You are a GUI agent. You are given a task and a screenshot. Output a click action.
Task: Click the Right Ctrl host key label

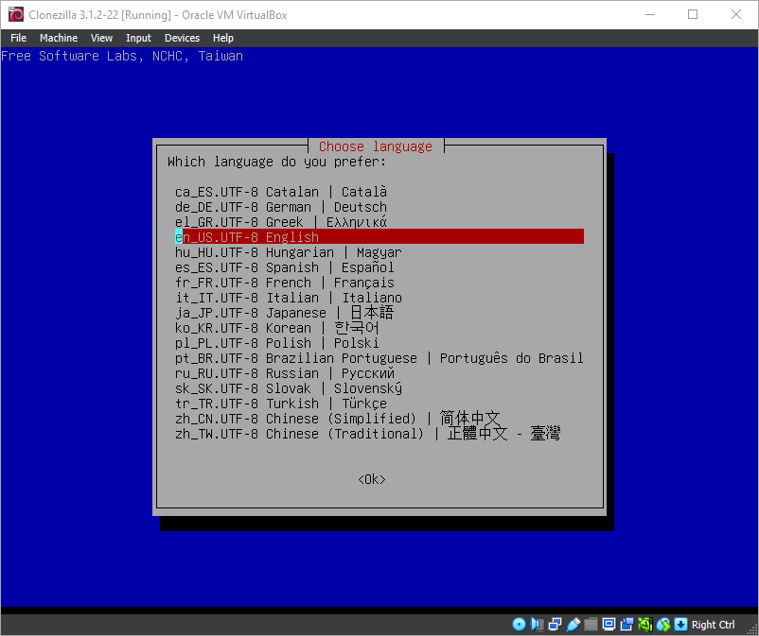tap(713, 625)
